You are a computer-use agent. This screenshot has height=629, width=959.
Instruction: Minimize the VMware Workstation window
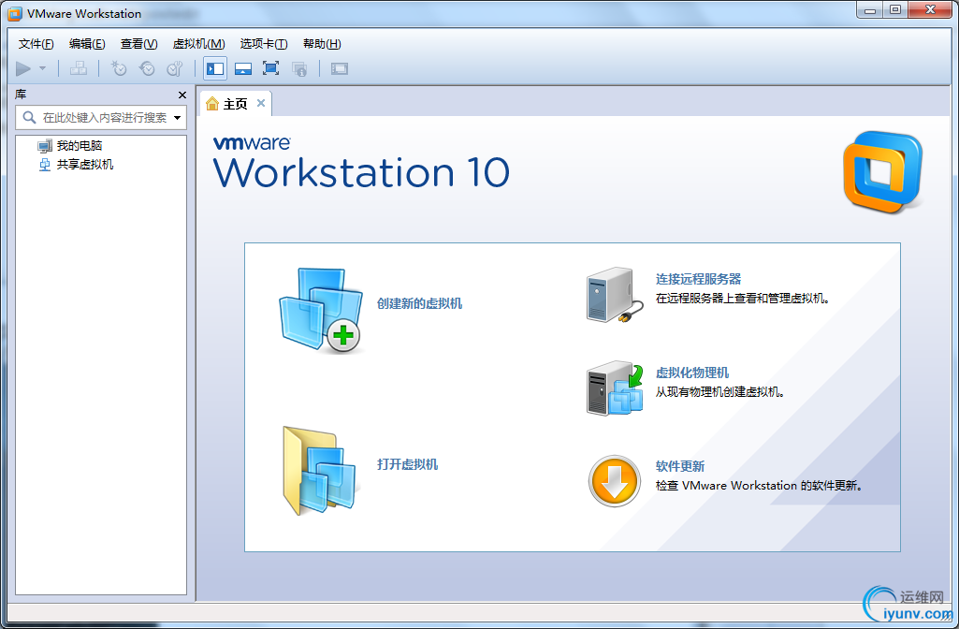point(869,9)
